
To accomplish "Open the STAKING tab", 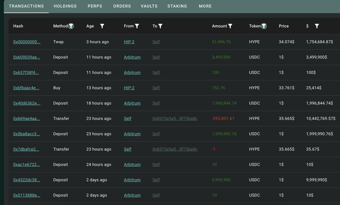I will (x=177, y=6).
